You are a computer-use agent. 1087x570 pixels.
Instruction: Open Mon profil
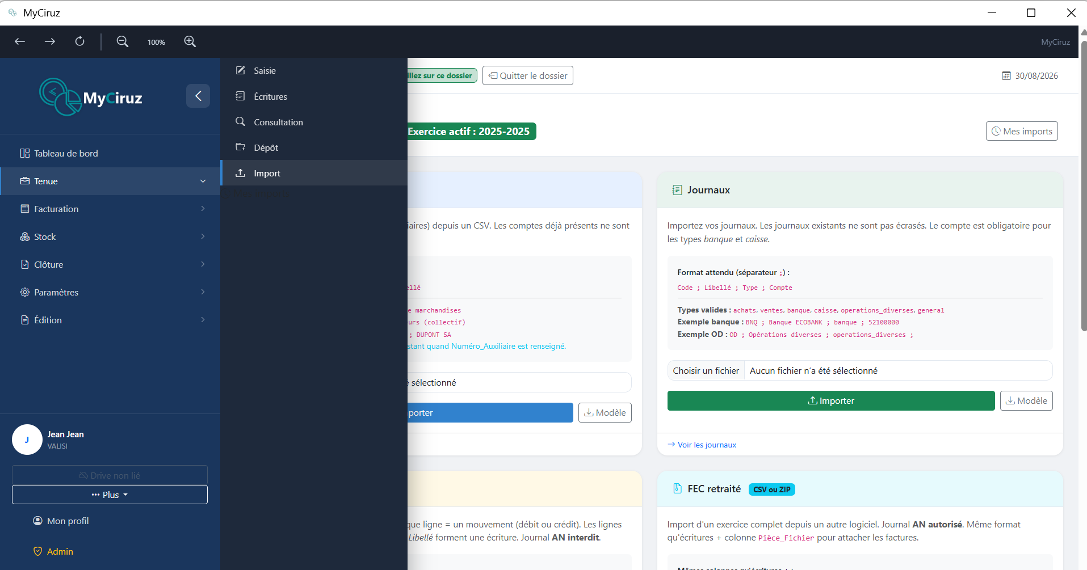pyautogui.click(x=61, y=521)
